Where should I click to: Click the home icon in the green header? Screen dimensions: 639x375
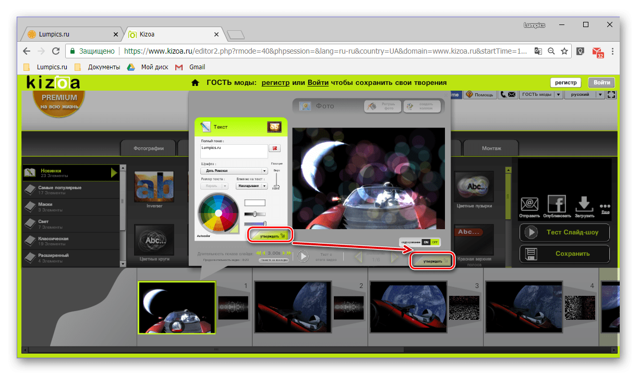[195, 82]
